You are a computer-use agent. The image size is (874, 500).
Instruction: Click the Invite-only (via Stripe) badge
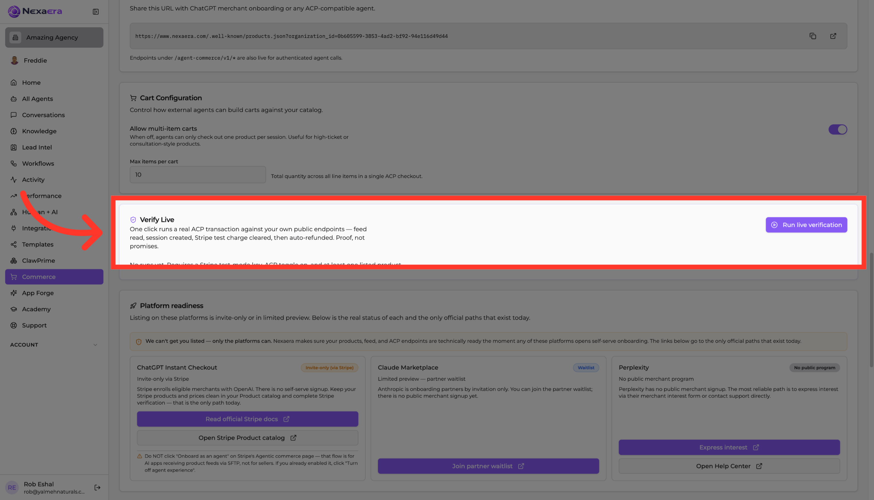pos(330,367)
